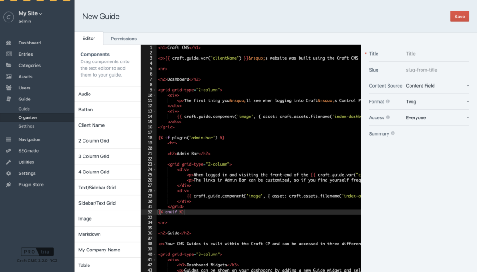This screenshot has width=477, height=272.
Task: Switch to the Editor tab
Action: (89, 39)
